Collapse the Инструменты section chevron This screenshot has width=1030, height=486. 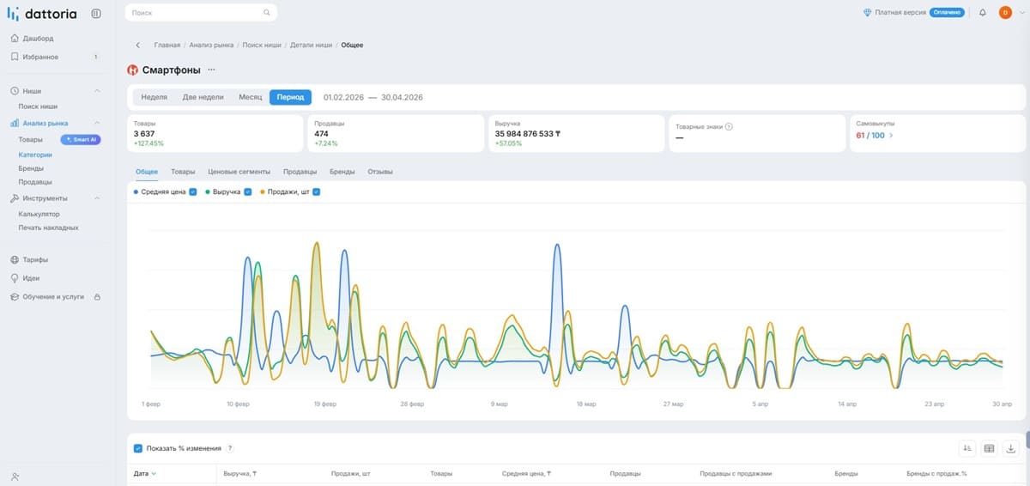[97, 198]
